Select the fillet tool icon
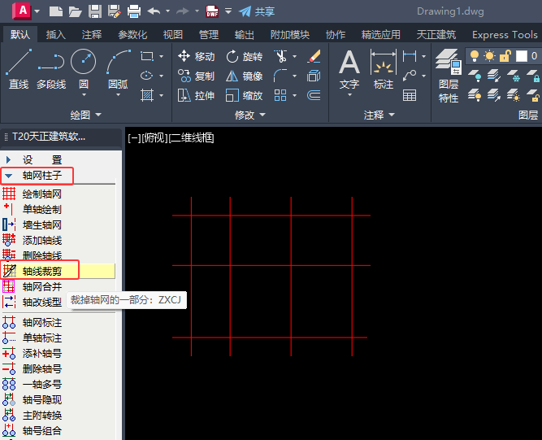 [280, 76]
